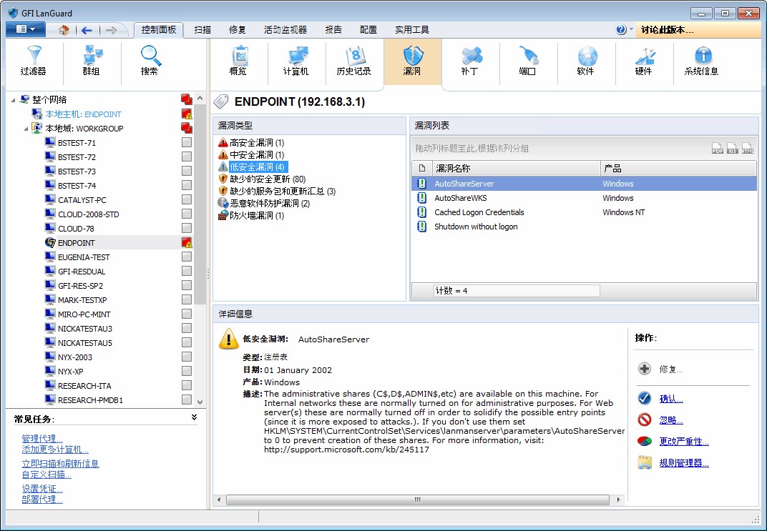Check the box for RESEARCH-ITA
The width and height of the screenshot is (767, 531).
(186, 385)
